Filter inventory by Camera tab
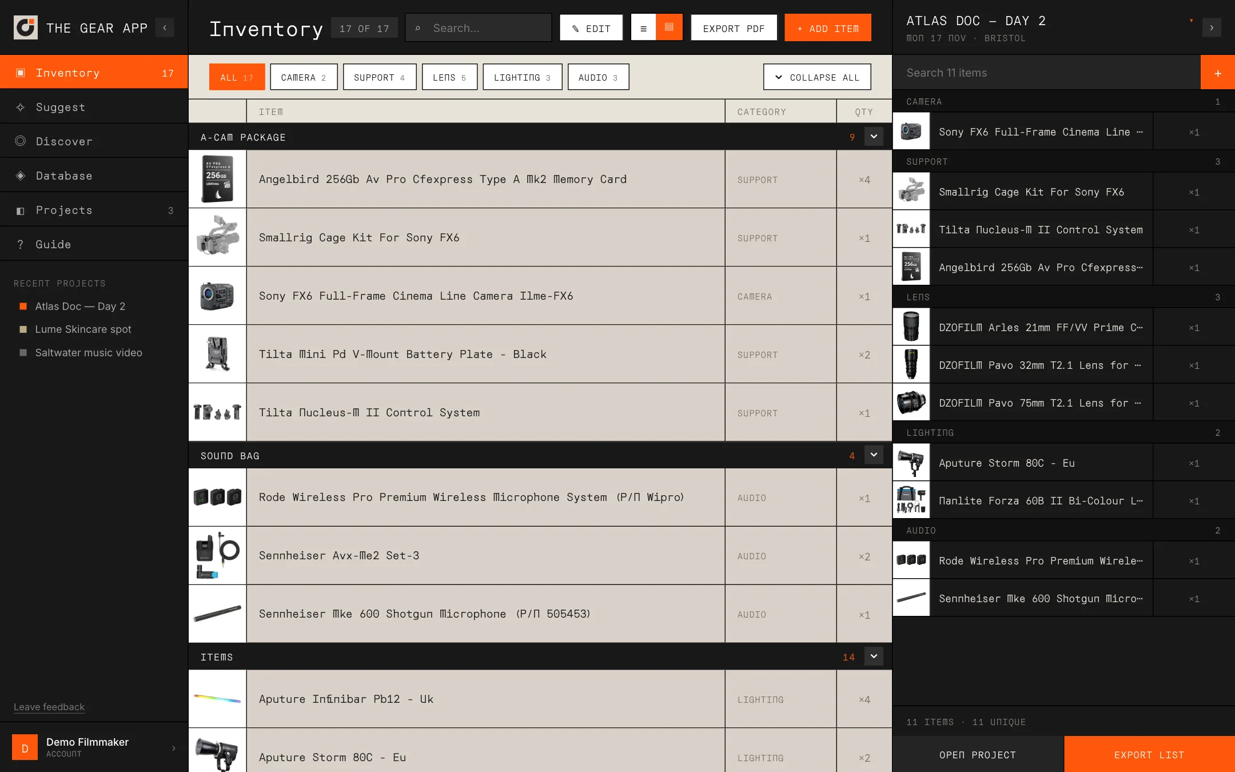Viewport: 1235px width, 772px height. (x=304, y=77)
